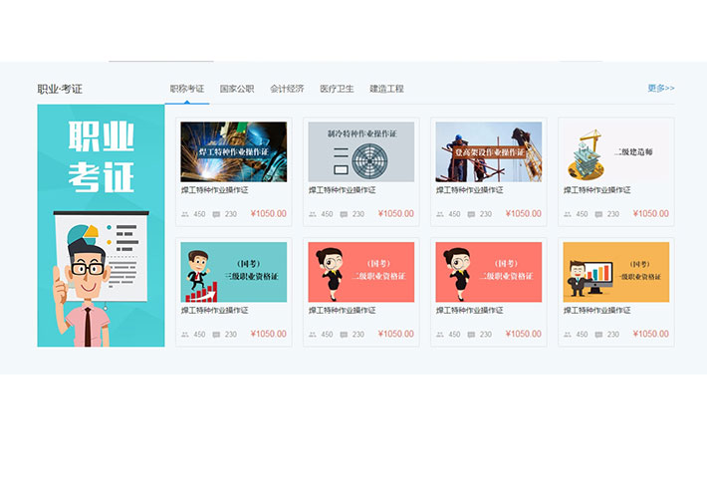Click the student count icon on the 一级职业资格证 card
707x499 pixels.
(x=568, y=335)
